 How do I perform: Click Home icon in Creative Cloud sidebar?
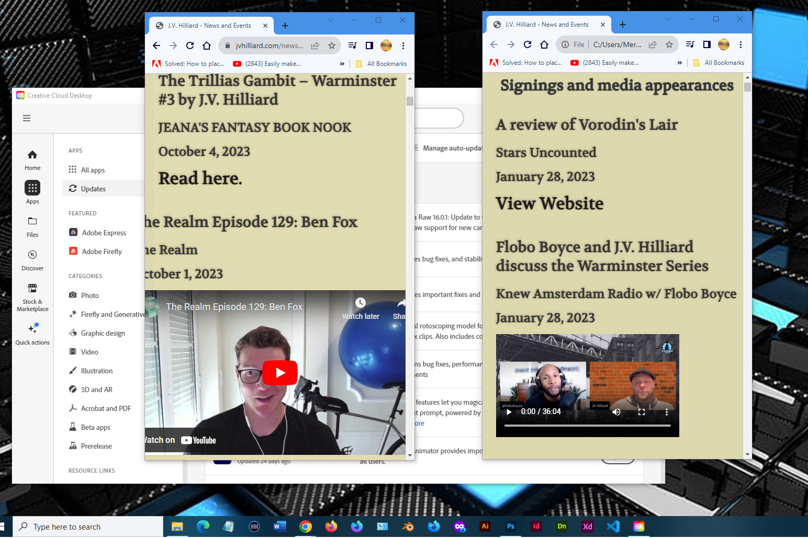32,160
